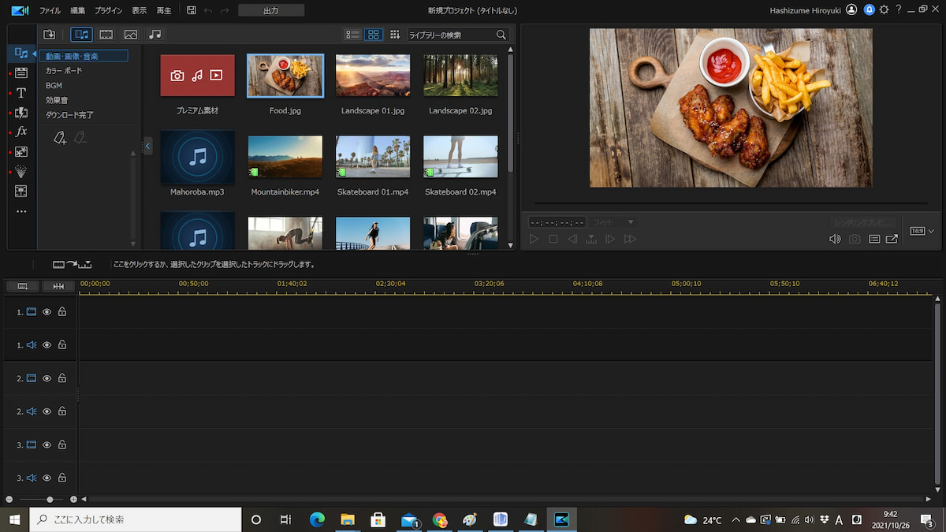Click the import media folder icon
Viewport: 946px width, 532px height.
[x=49, y=35]
